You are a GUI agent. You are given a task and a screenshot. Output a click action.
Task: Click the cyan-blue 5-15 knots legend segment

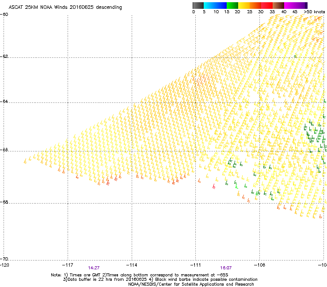click(x=215, y=5)
